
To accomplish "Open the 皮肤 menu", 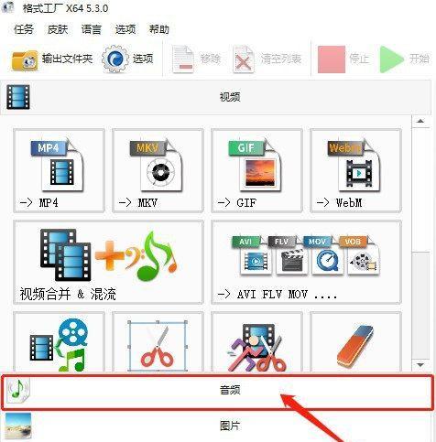I will click(x=58, y=29).
